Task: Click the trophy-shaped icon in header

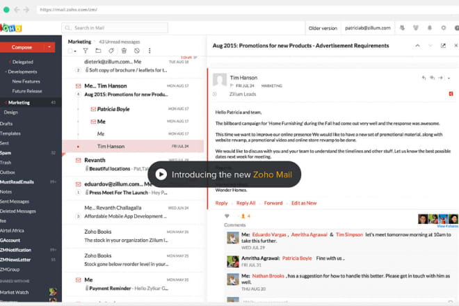Action: pos(415,28)
